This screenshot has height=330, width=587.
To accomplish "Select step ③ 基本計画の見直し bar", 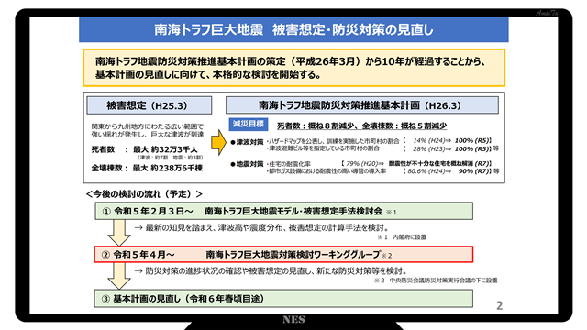I will (x=283, y=298).
